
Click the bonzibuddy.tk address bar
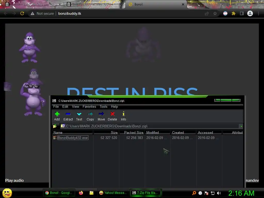pos(70,13)
